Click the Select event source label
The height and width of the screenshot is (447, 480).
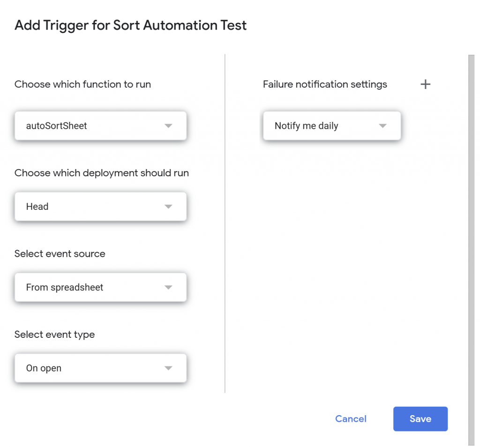[x=60, y=253]
